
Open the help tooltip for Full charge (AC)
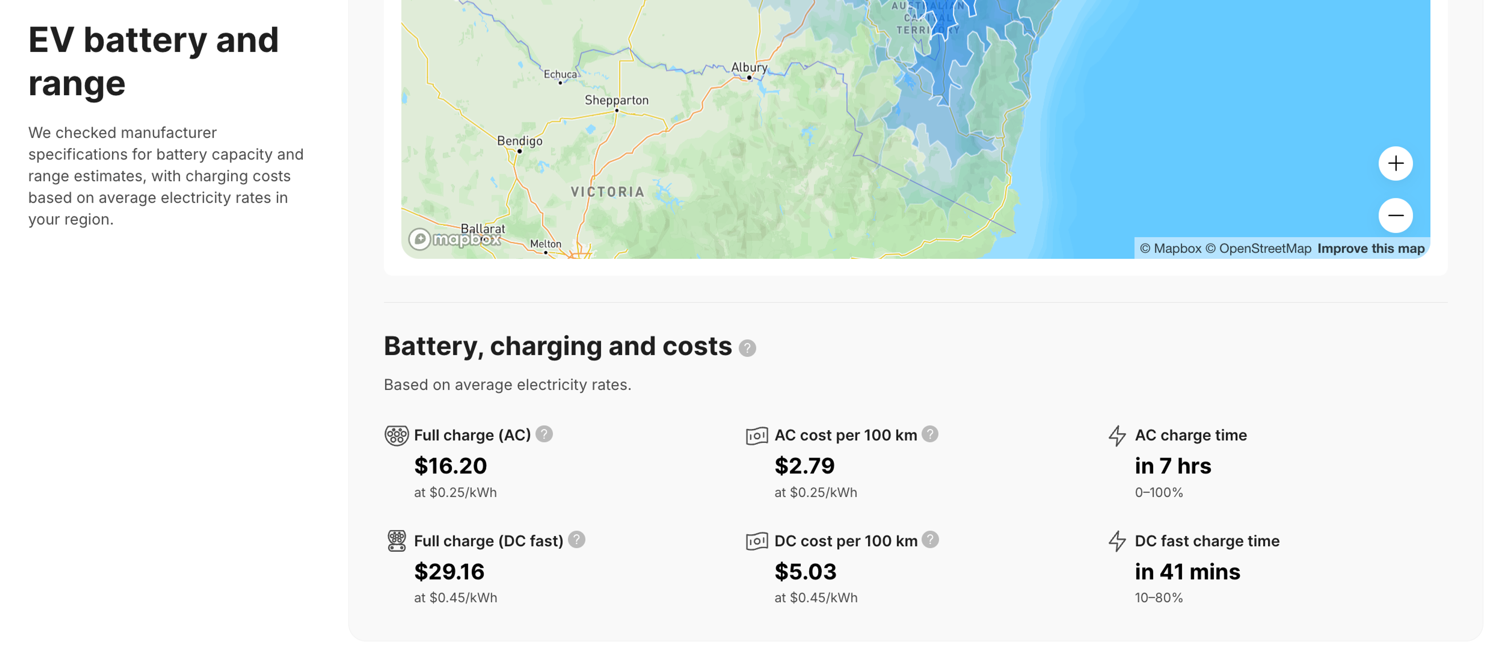tap(544, 434)
